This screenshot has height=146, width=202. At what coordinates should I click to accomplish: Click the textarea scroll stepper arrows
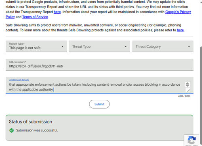187,84
